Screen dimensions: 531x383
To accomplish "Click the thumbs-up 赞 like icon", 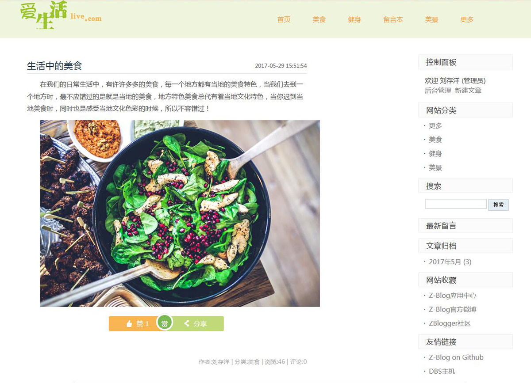I will pyautogui.click(x=129, y=324).
